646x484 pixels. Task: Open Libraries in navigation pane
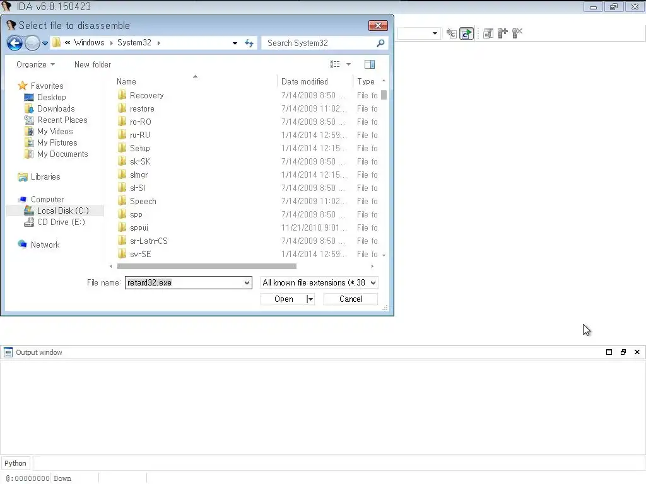pos(45,177)
